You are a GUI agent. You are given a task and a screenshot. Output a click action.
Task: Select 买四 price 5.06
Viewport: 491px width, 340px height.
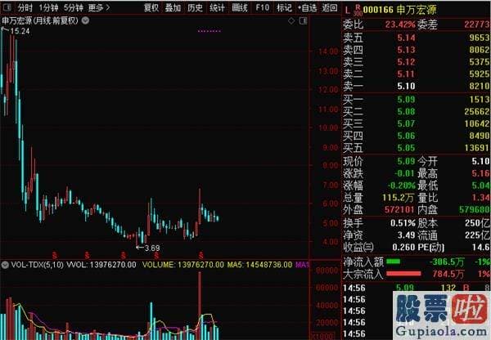(x=406, y=136)
